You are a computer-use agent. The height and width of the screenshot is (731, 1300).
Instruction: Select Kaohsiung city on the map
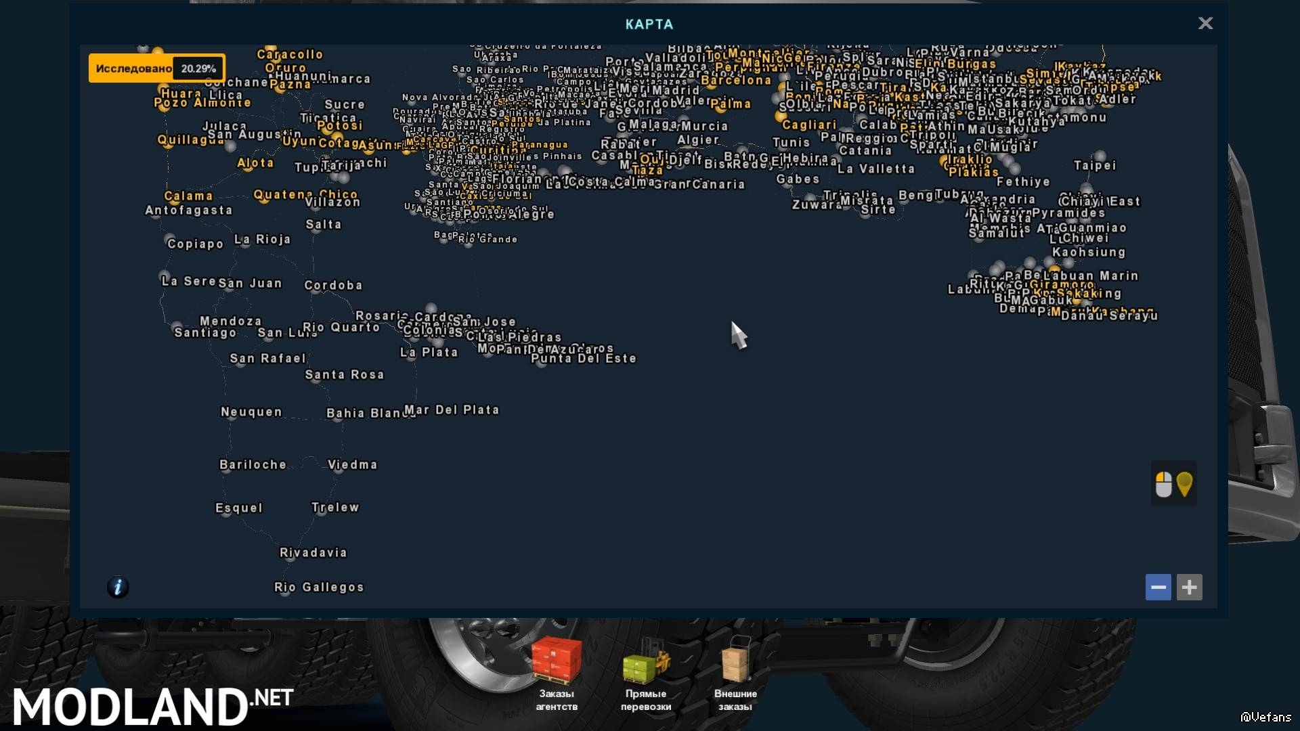point(1088,252)
